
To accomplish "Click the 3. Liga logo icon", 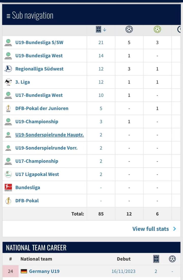I will (x=8, y=82).
